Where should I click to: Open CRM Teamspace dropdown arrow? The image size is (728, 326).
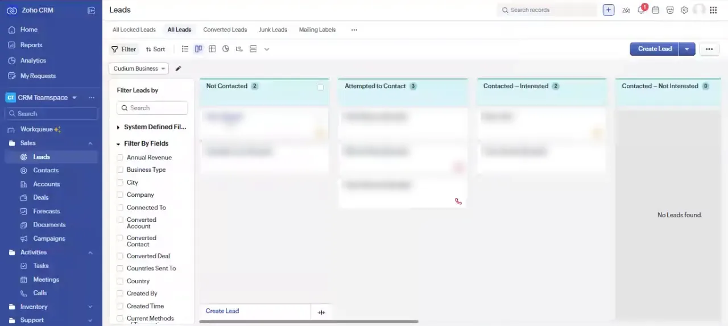[x=74, y=98]
